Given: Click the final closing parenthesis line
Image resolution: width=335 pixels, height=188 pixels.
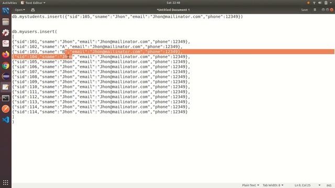Looking at the screenshot, I should tap(13, 122).
